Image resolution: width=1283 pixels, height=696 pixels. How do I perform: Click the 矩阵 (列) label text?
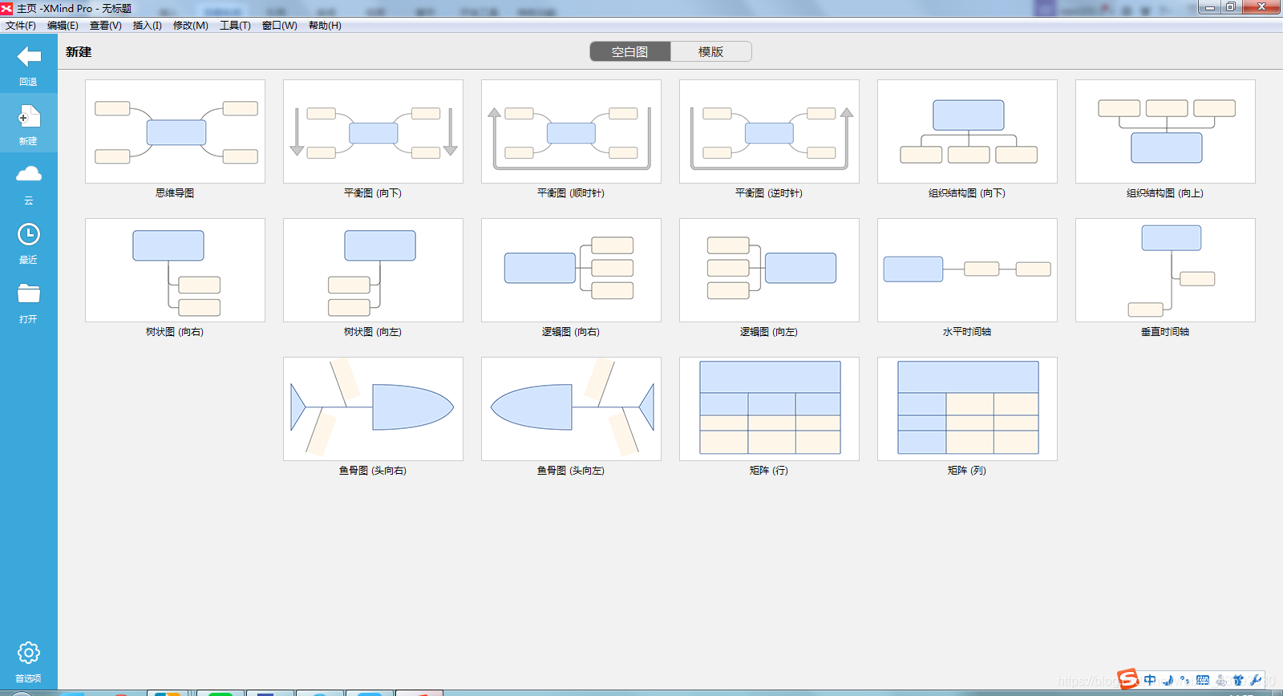point(967,471)
